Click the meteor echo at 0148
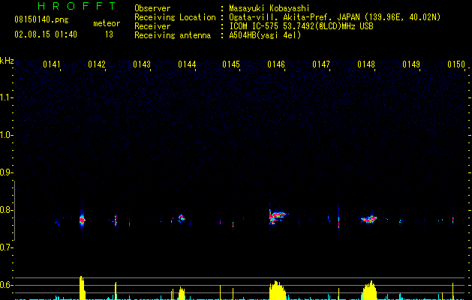 [x=369, y=219]
